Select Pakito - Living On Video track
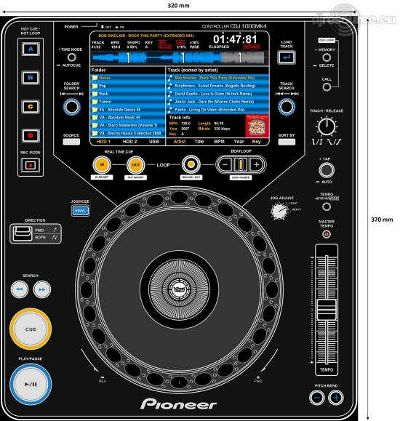Screen dimensions: 400x421 click(x=217, y=110)
